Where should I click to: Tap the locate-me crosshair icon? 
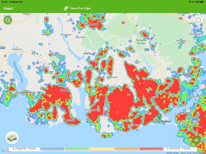point(197,140)
